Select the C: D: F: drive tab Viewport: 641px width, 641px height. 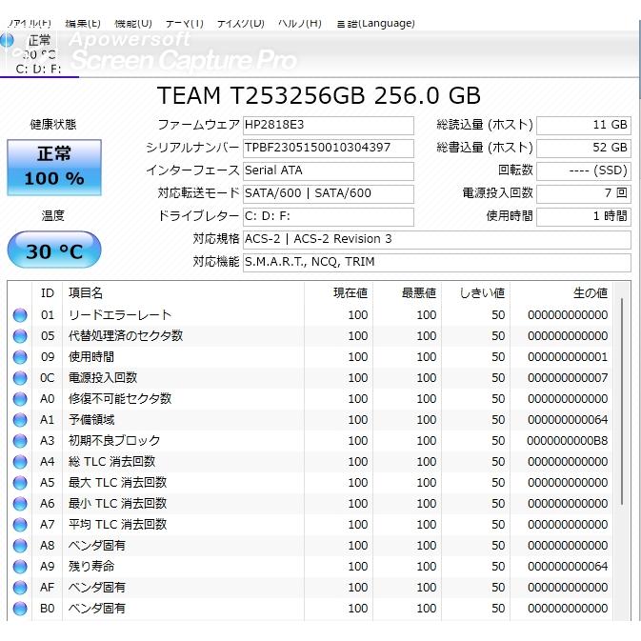pyautogui.click(x=38, y=54)
